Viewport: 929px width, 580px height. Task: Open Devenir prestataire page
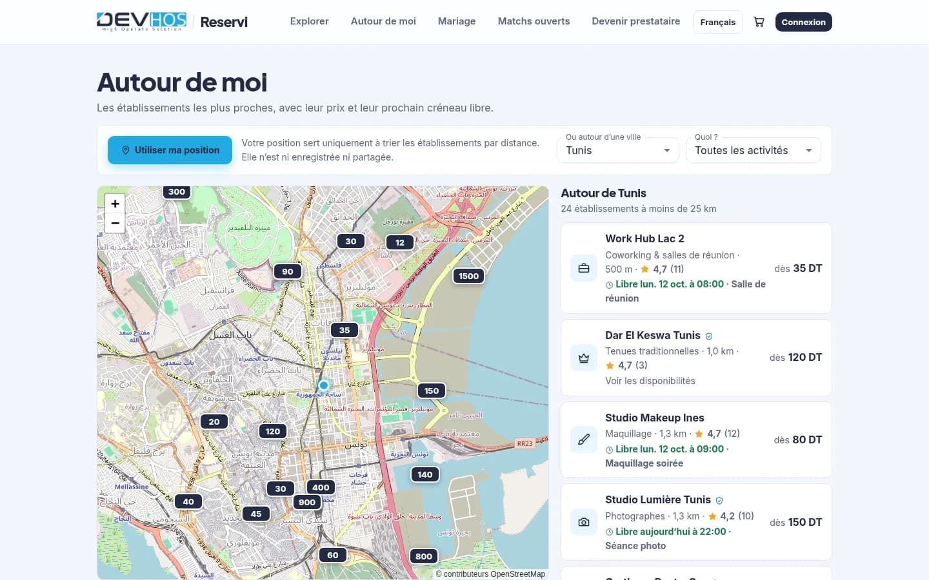pyautogui.click(x=636, y=21)
